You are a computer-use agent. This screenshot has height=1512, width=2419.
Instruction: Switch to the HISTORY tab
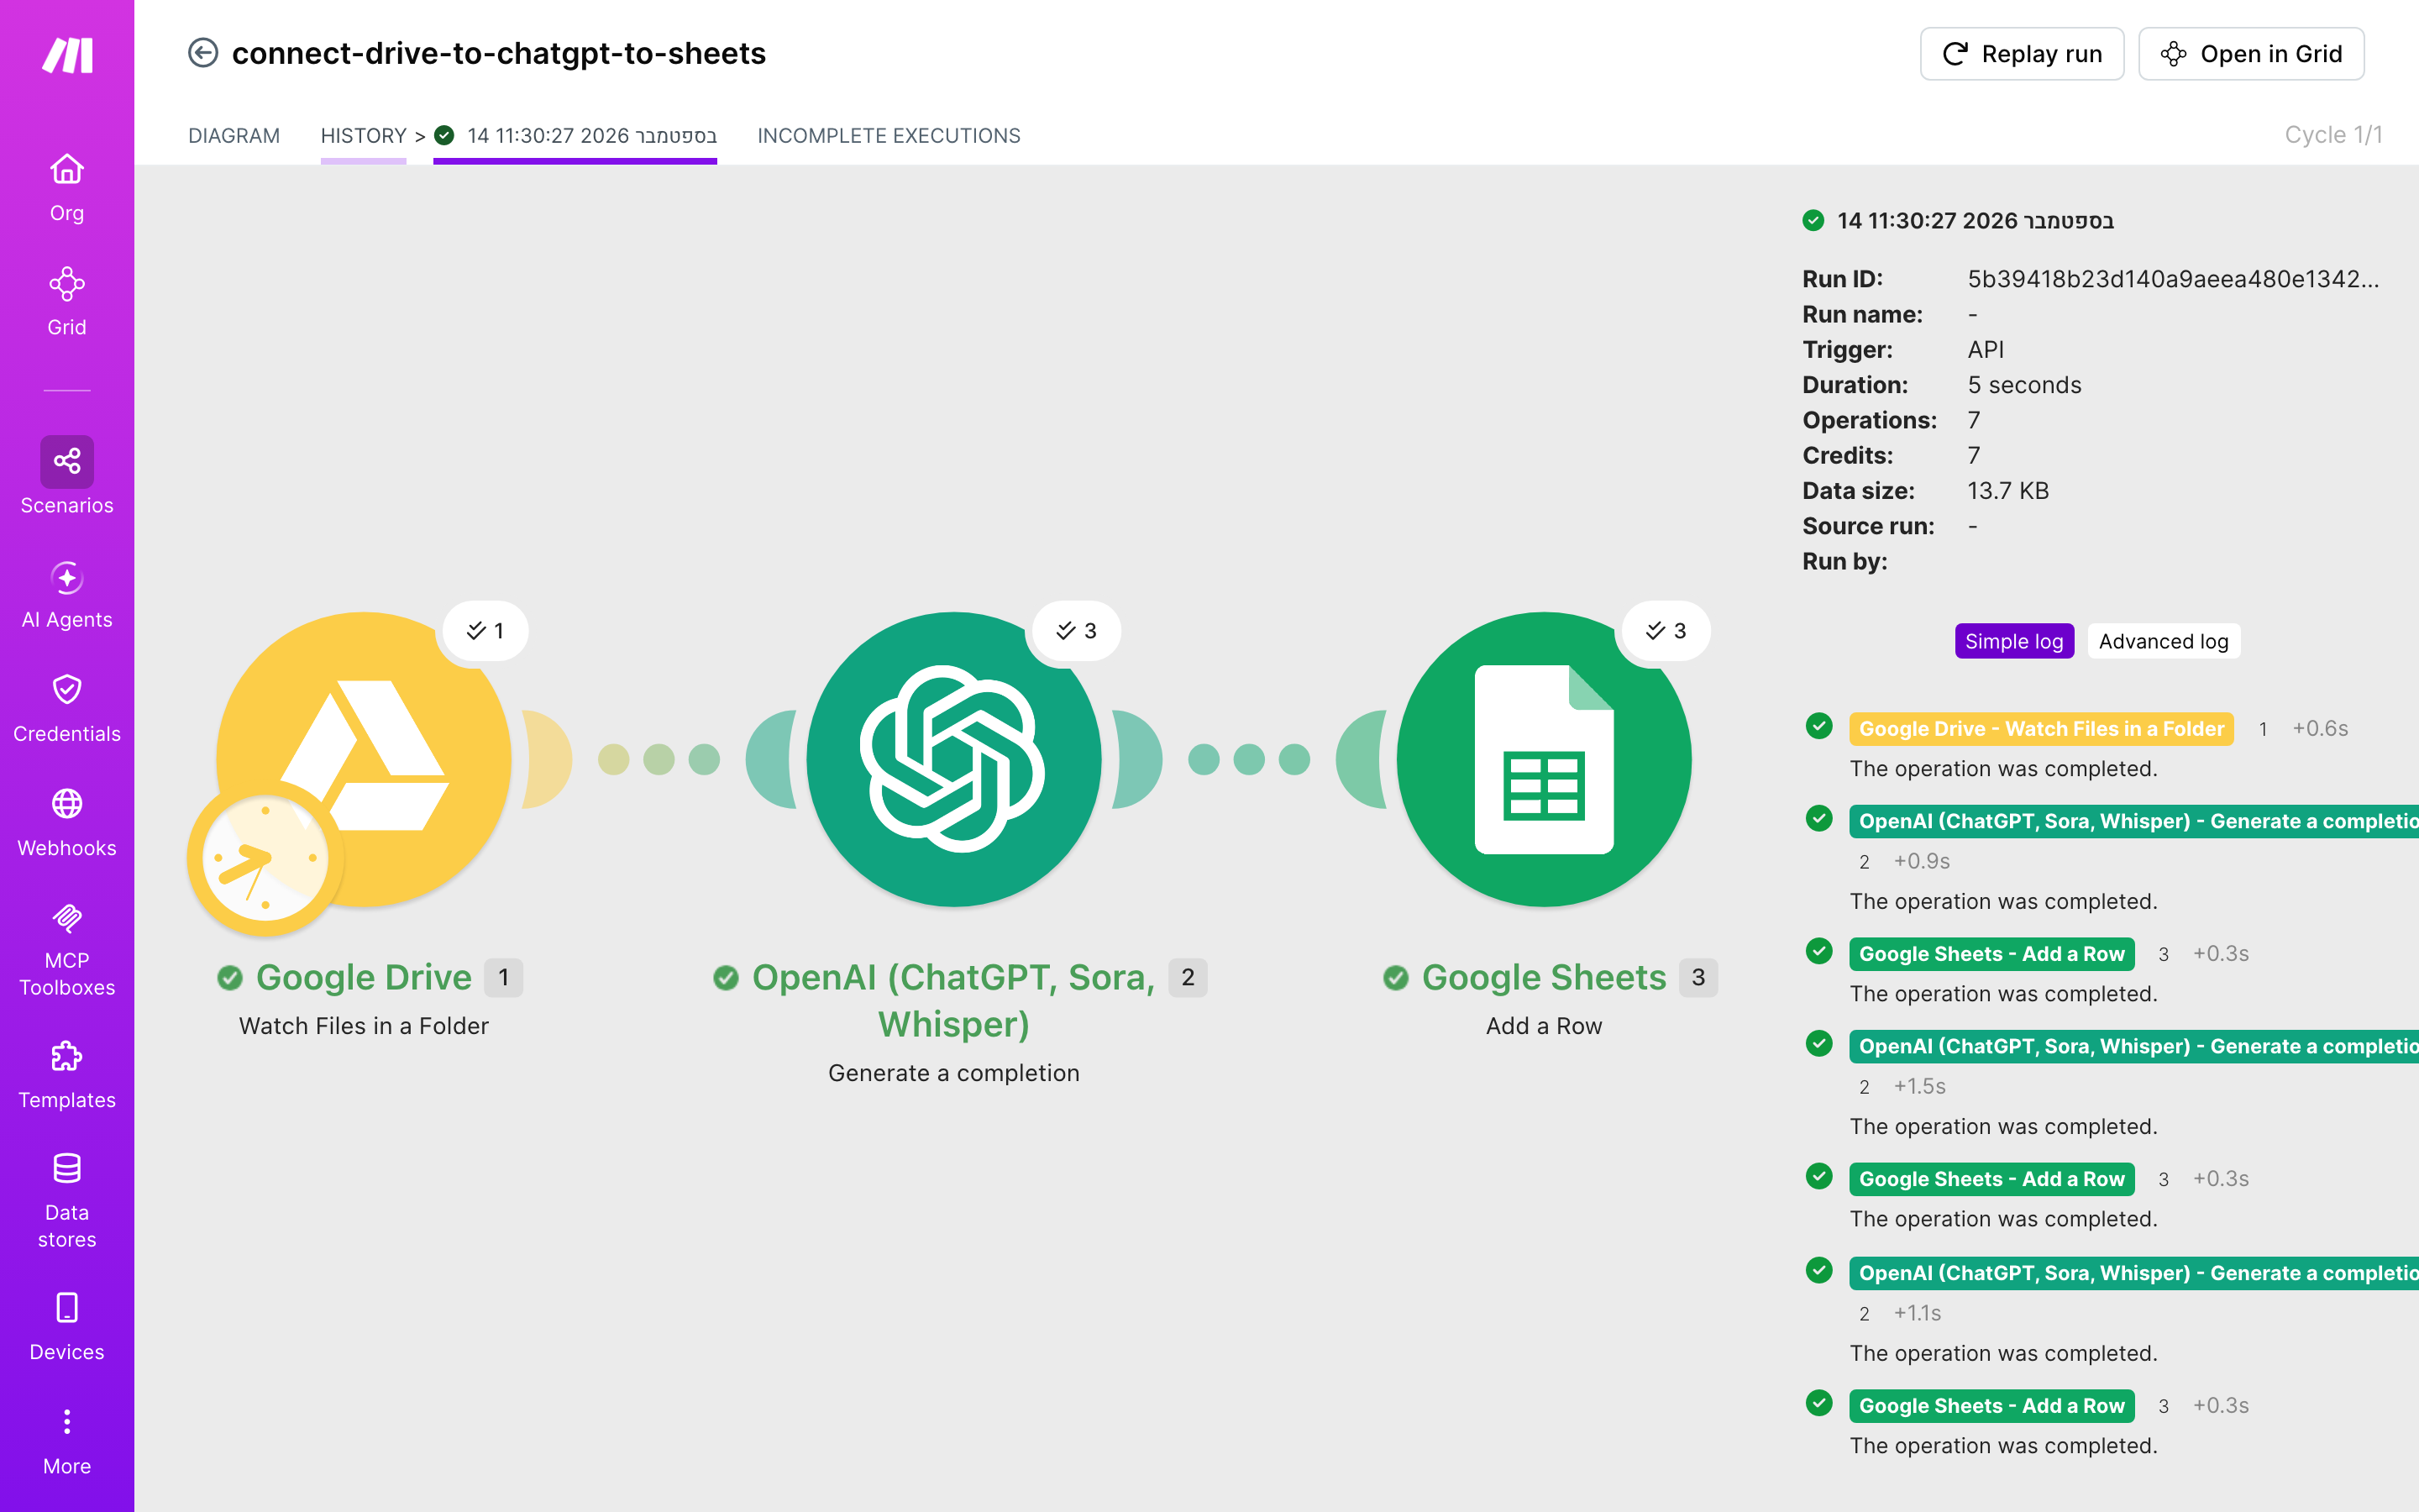[363, 135]
